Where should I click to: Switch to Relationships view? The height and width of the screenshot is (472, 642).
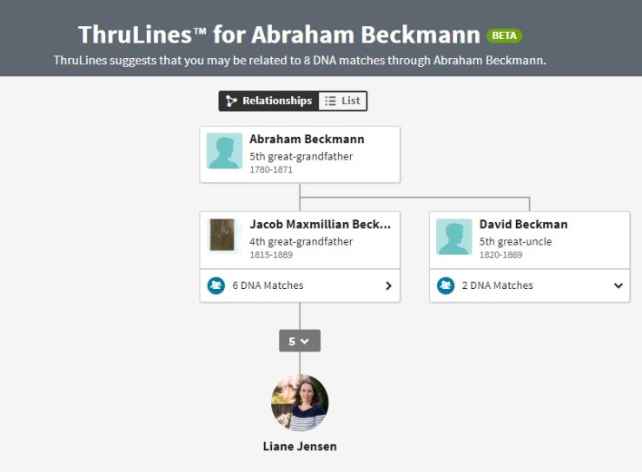click(268, 102)
